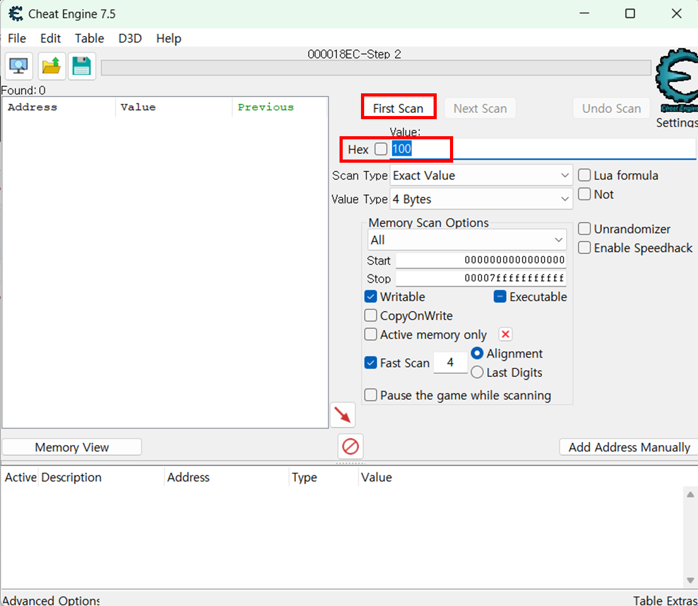The height and width of the screenshot is (606, 698).
Task: Maximize the Cheat Engine window
Action: click(x=630, y=13)
